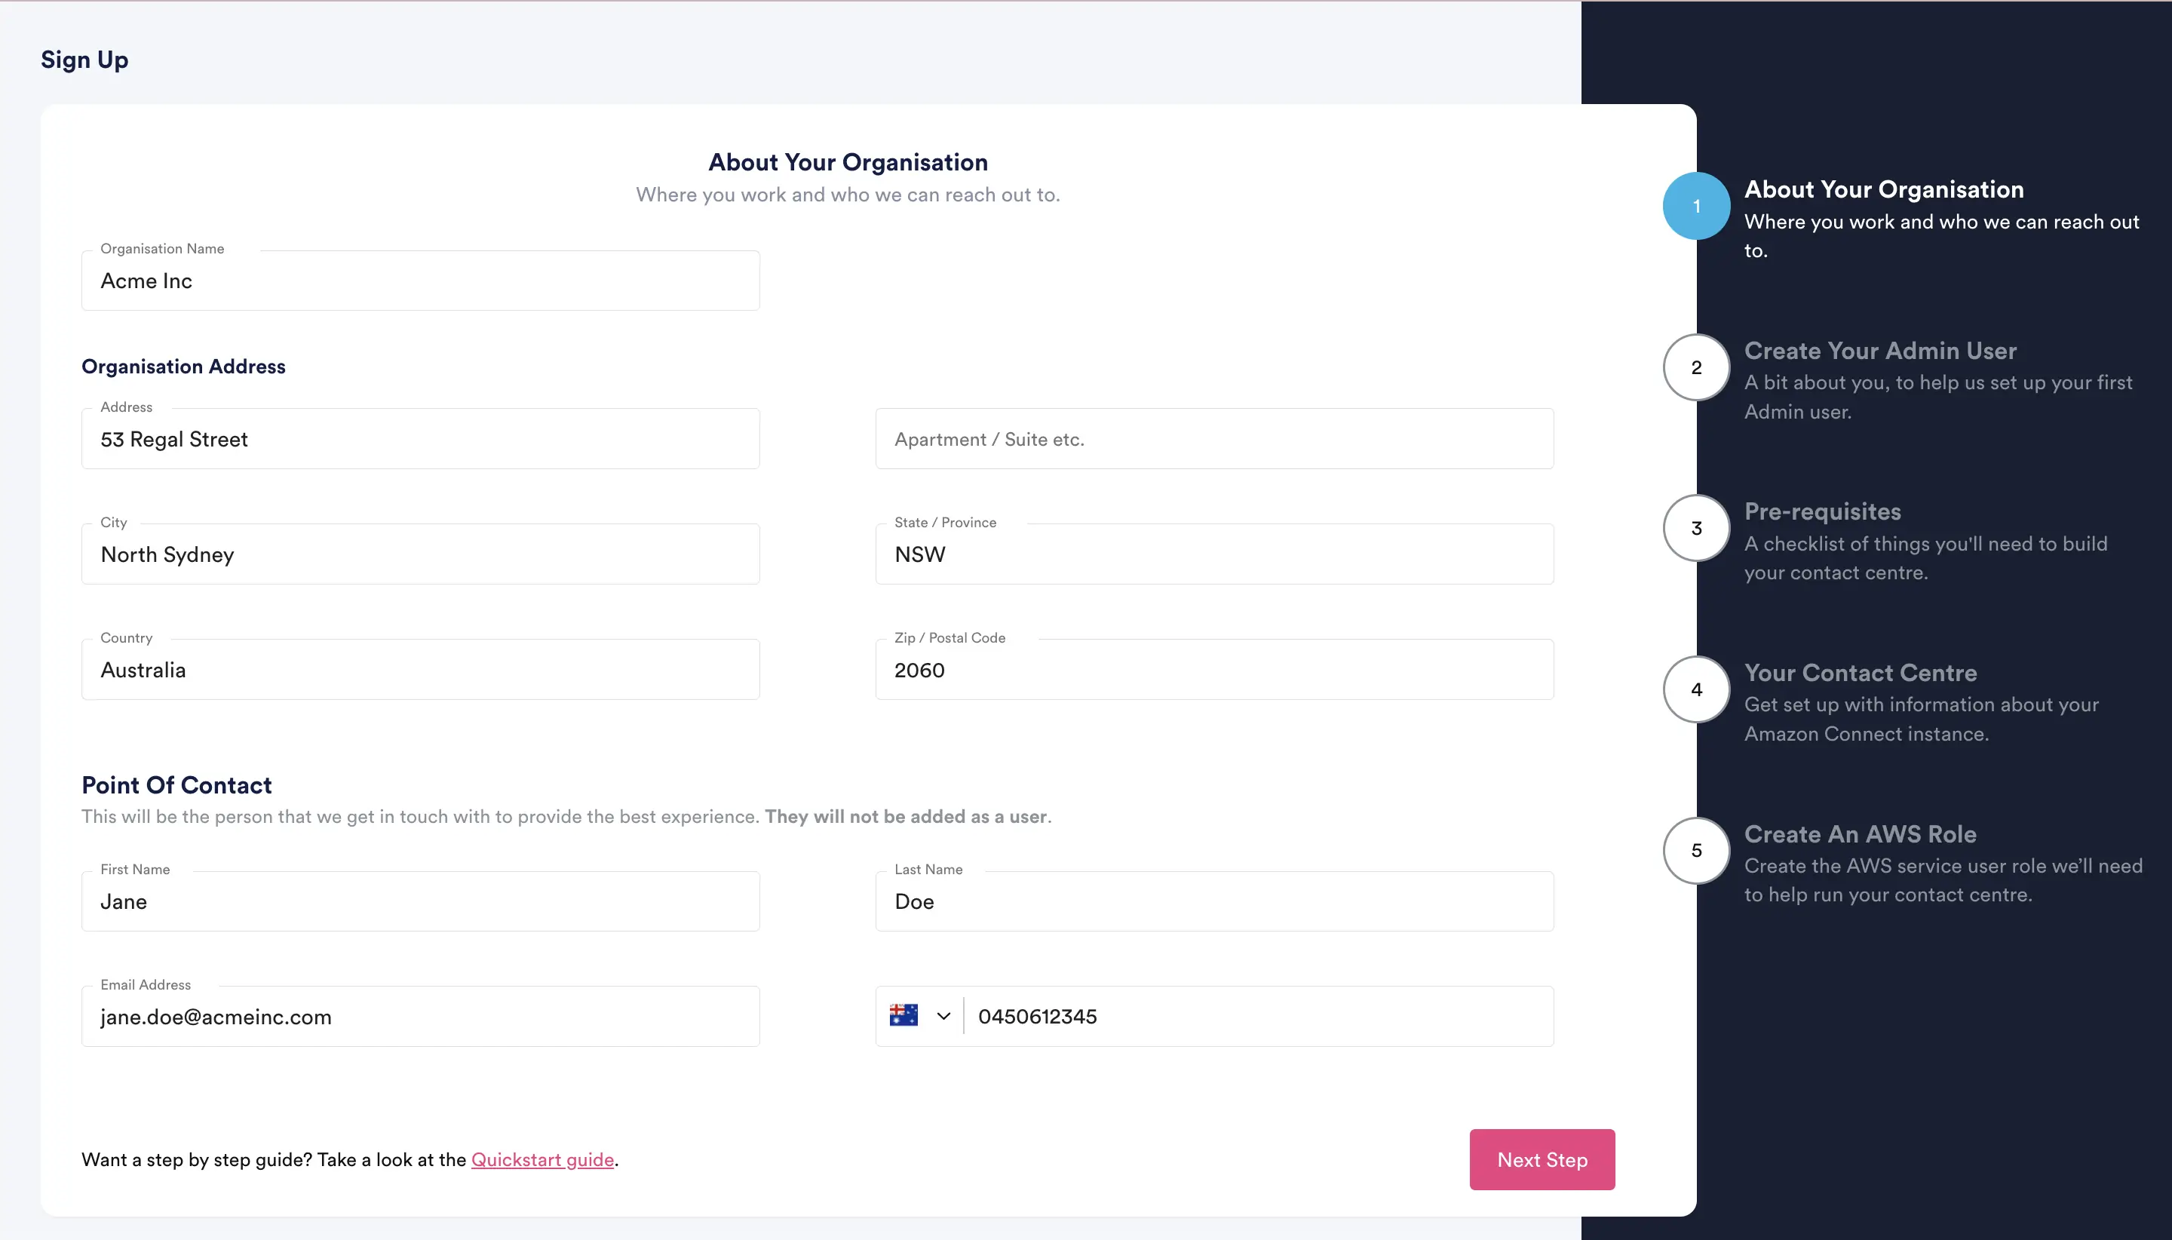Expand the phone country code chevron
This screenshot has width=2172, height=1240.
click(943, 1016)
